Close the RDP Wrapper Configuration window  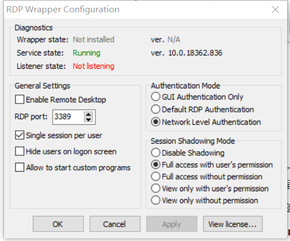(x=275, y=10)
